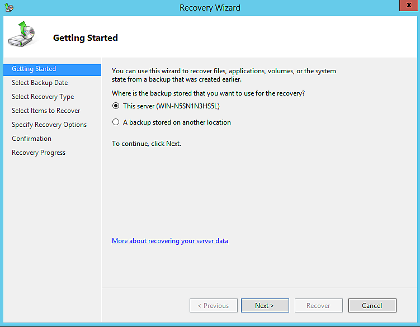Open the Getting Started step
The width and height of the screenshot is (420, 327).
52,69
